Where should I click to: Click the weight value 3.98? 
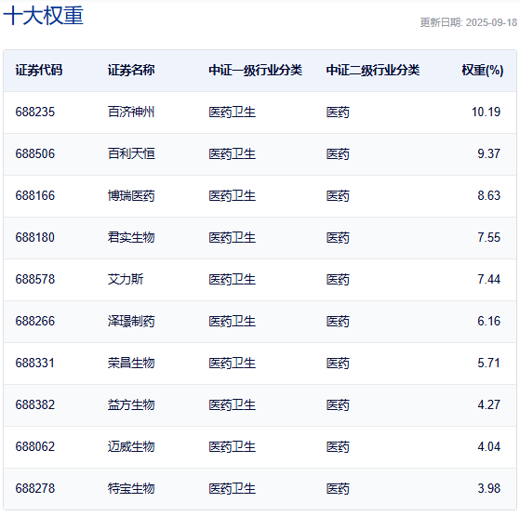coord(488,488)
